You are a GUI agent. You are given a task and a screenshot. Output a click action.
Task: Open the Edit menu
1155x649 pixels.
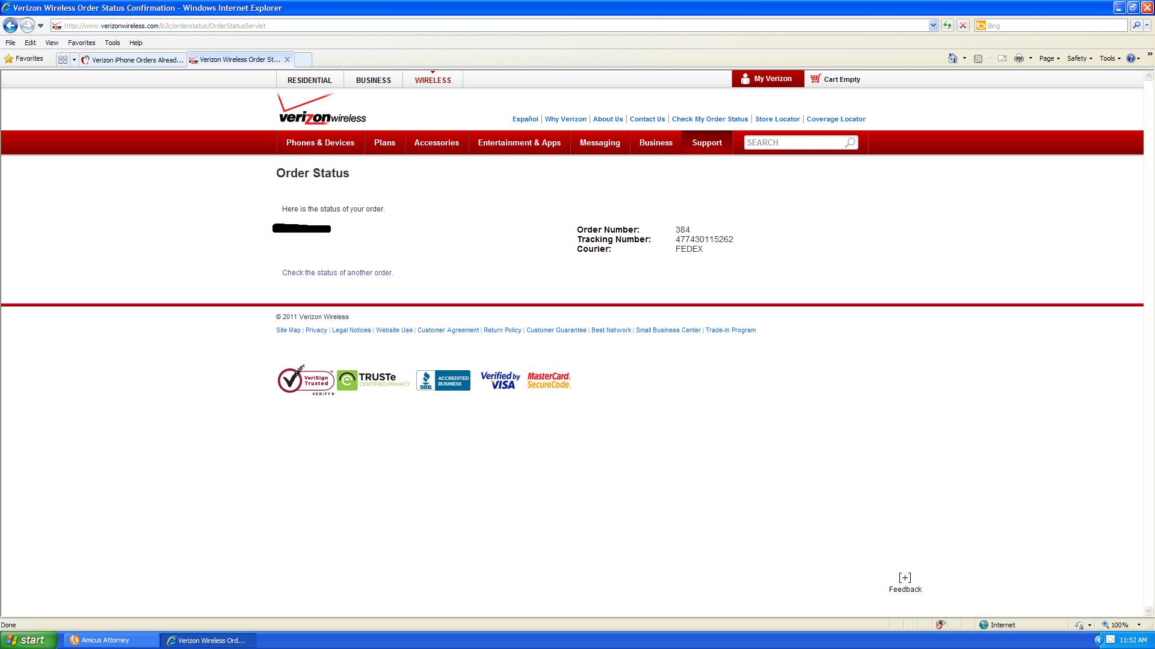point(30,43)
